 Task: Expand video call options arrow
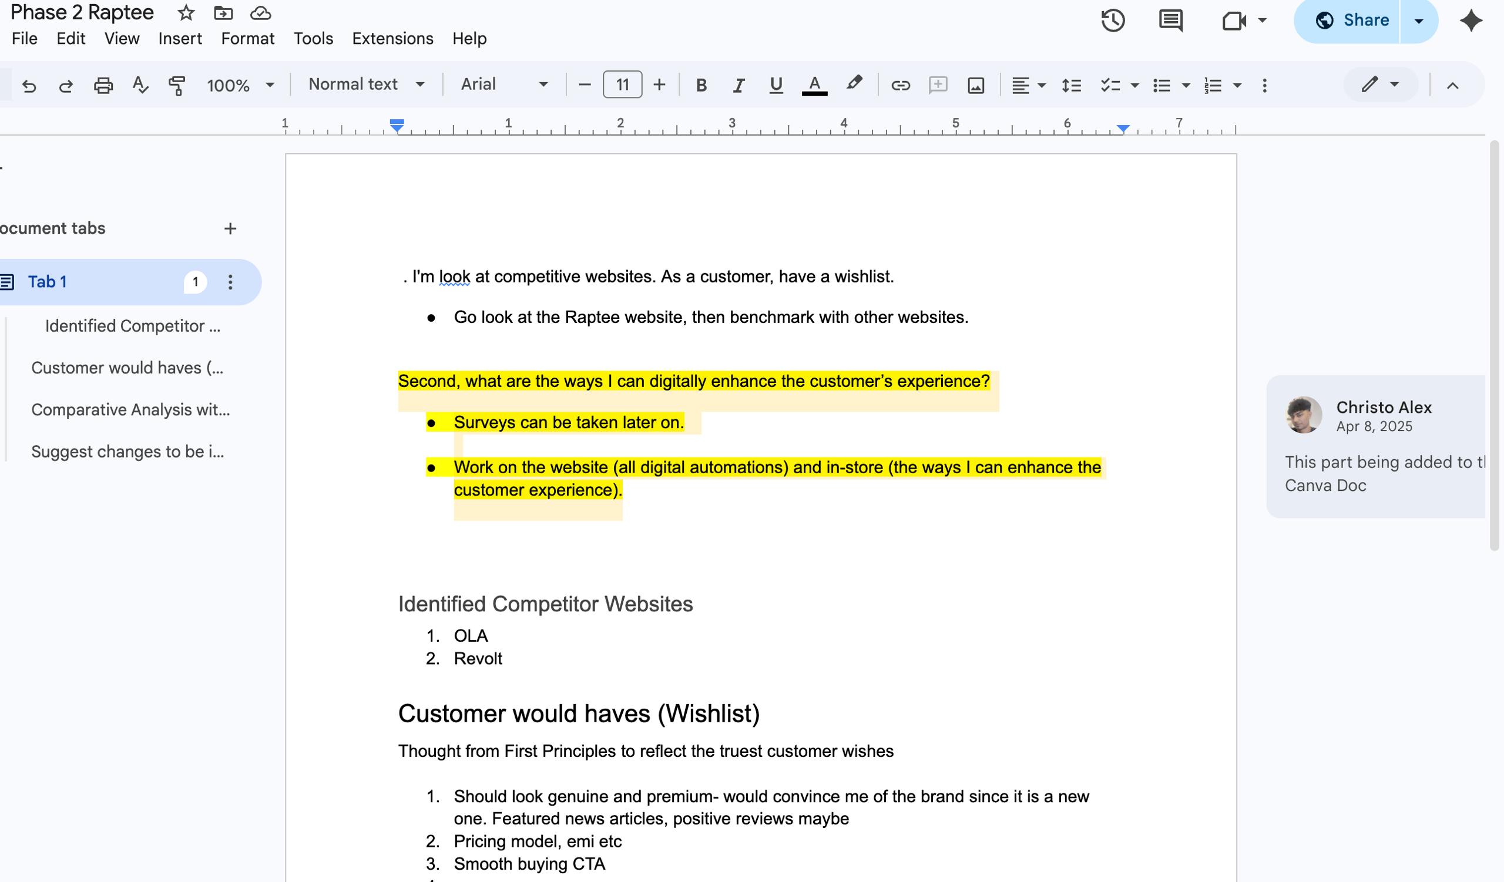coord(1262,21)
